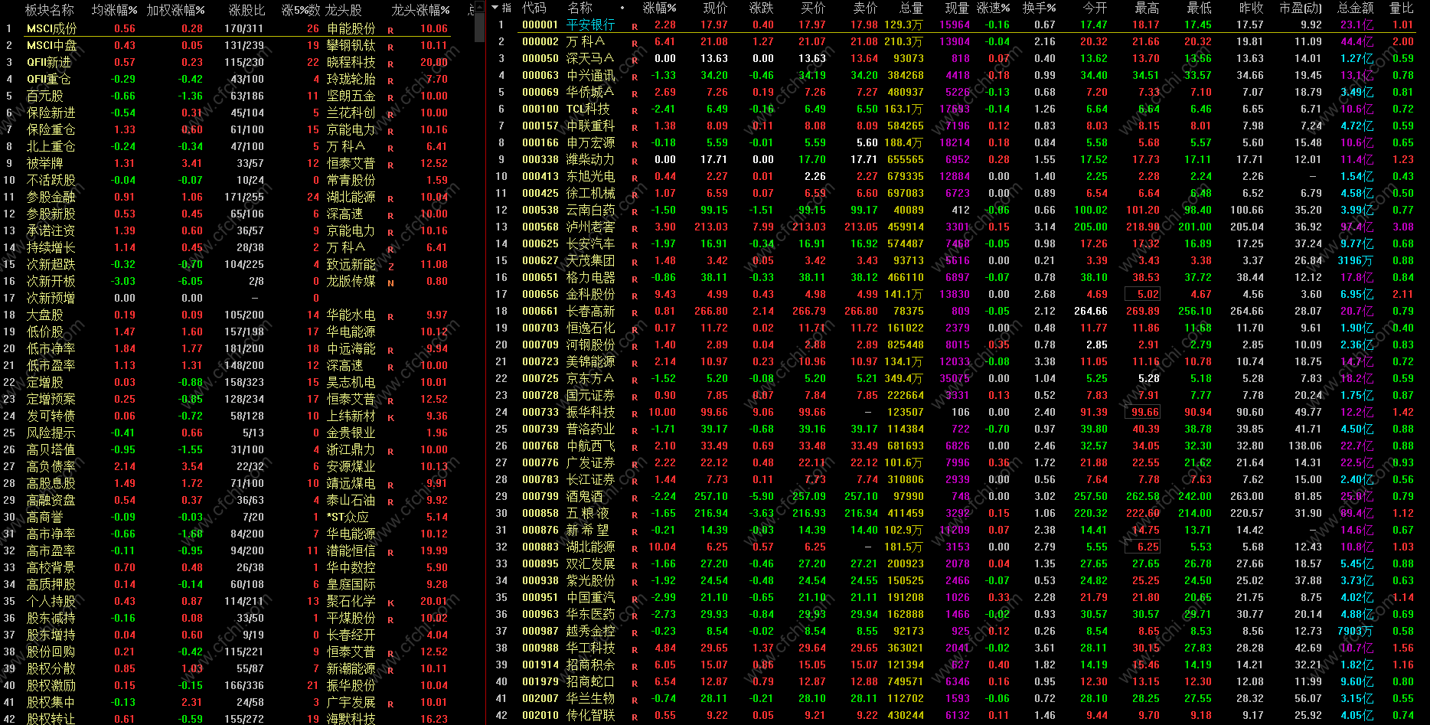Screen dimensions: 1430x725
Task: Open the dropdown arrow beside 指 header
Action: pyautogui.click(x=495, y=8)
